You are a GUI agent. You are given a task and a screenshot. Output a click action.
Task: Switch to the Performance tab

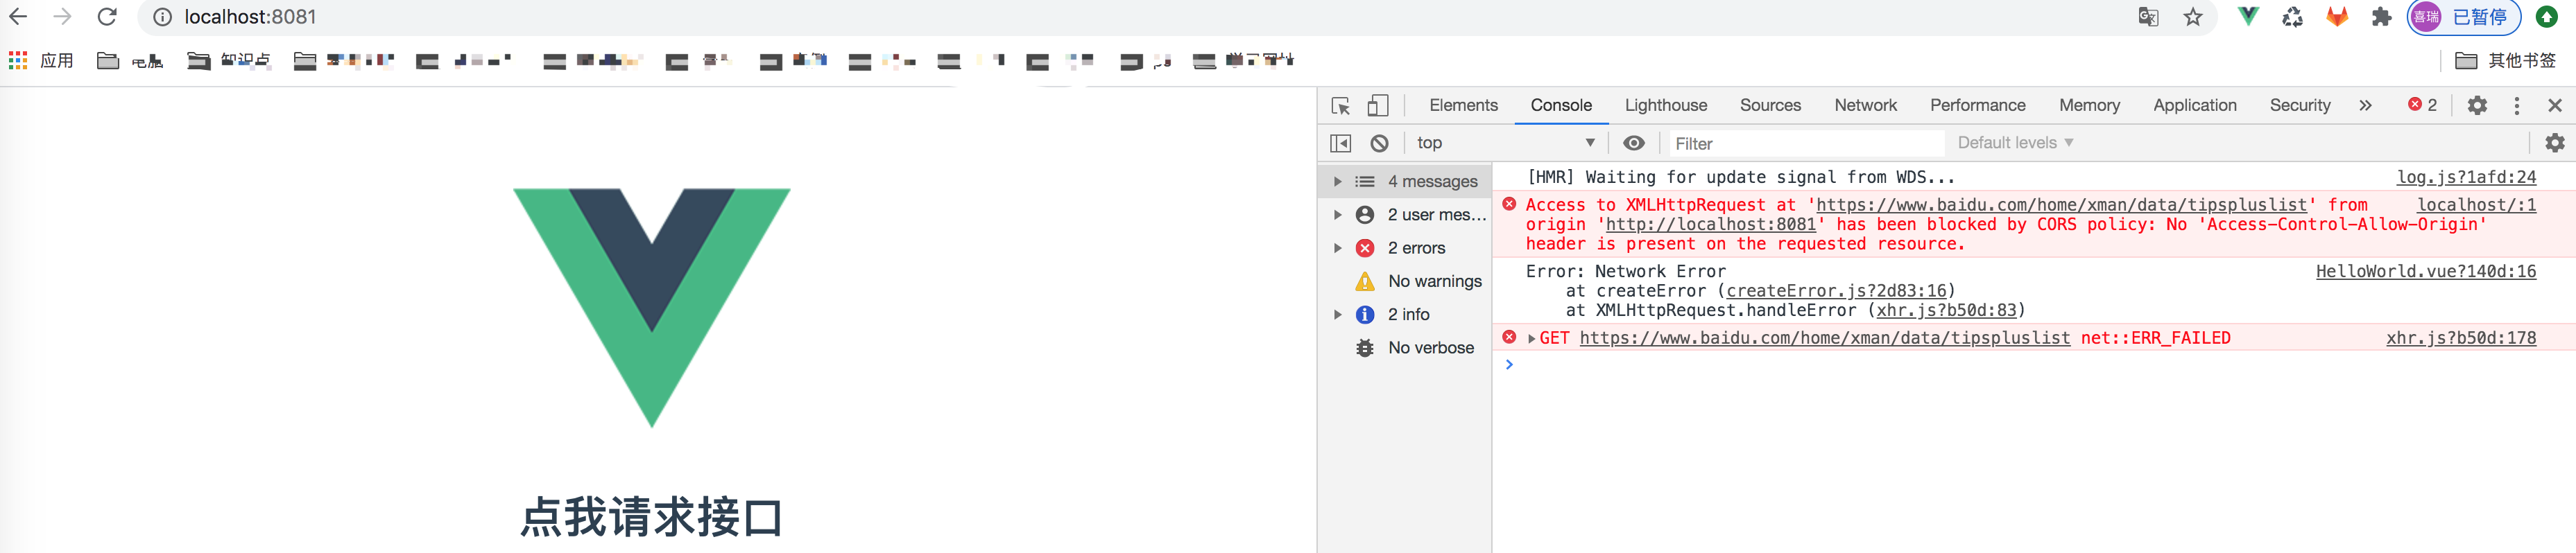1977,105
